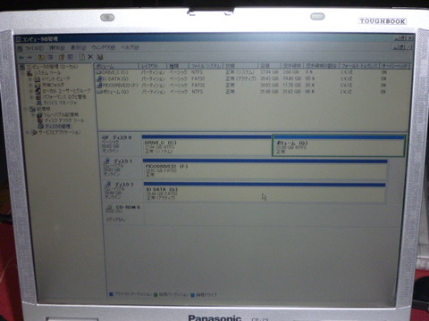The width and height of the screenshot is (429, 321).
Task: Sort by 種類 column header
Action: [178, 66]
